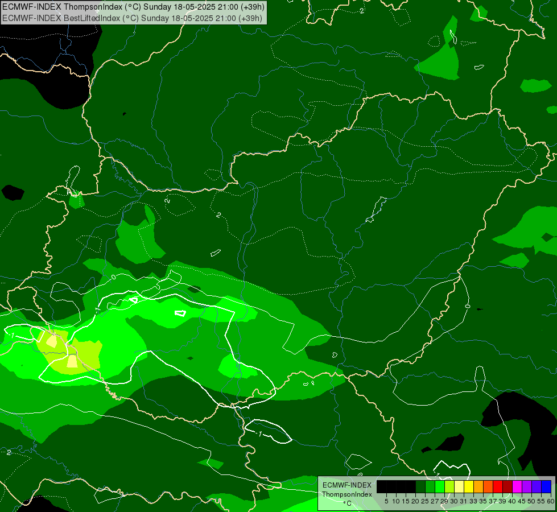557x512 pixels.
Task: Click the BestLiftedIndex title line at top
Action: 132,18
